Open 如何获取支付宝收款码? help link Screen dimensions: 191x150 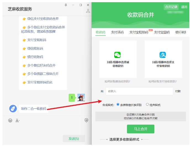pos(163,82)
